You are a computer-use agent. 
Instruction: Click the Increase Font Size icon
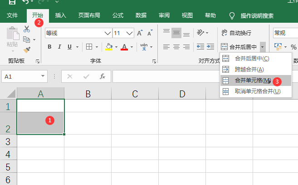(x=140, y=33)
